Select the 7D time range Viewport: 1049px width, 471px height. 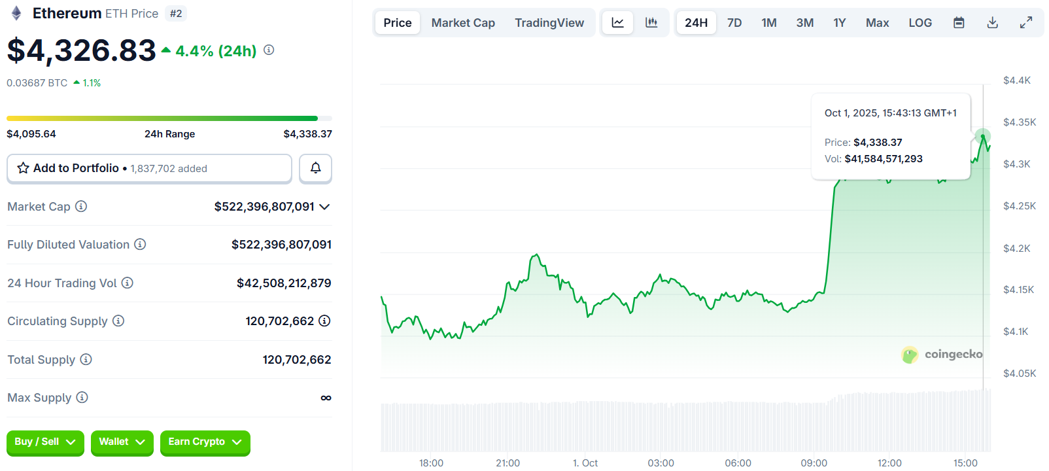pos(734,23)
